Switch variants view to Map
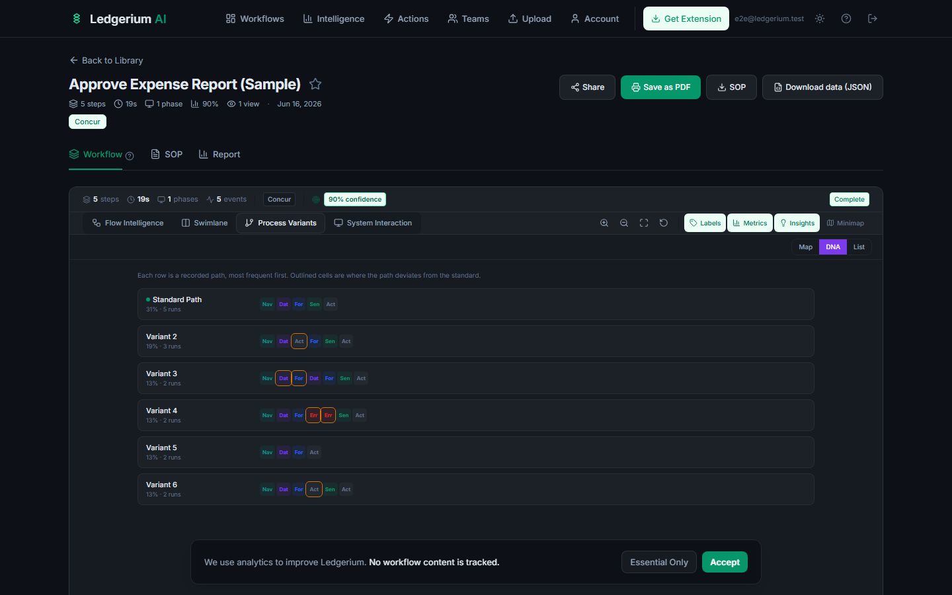This screenshot has width=952, height=595. (x=805, y=247)
